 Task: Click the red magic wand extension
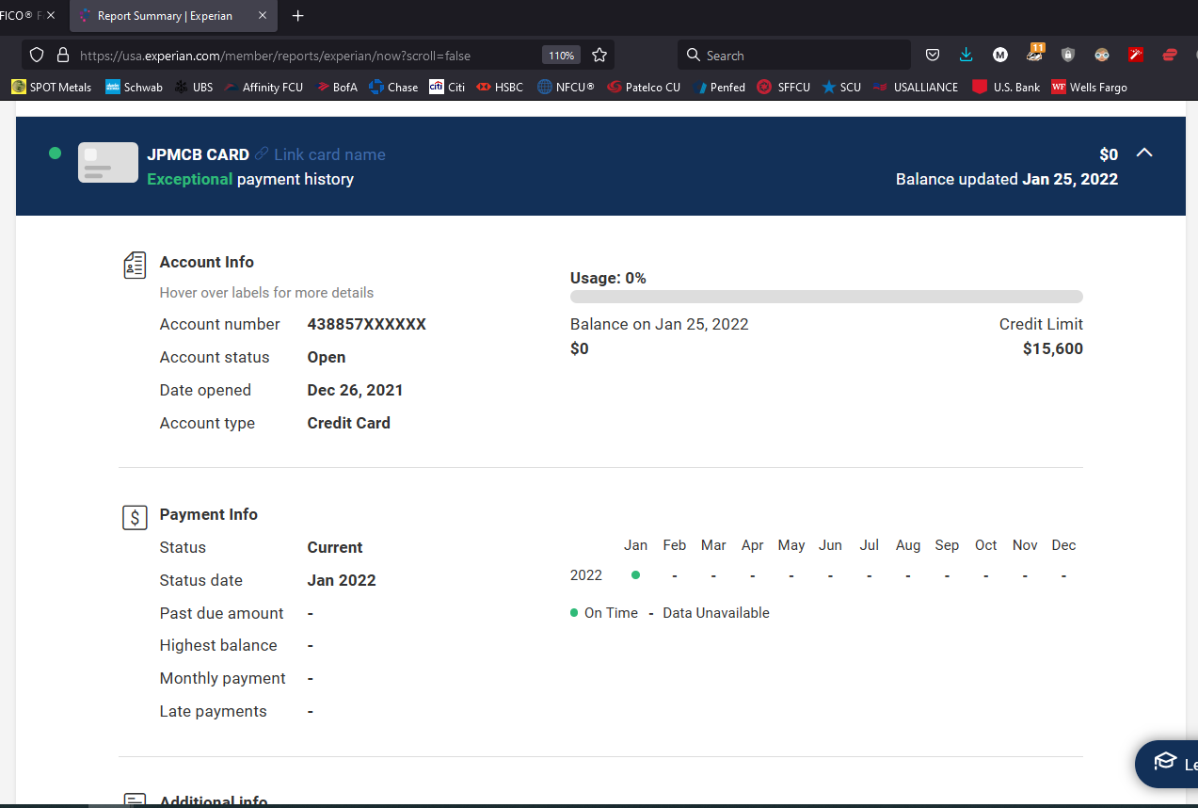click(x=1136, y=55)
